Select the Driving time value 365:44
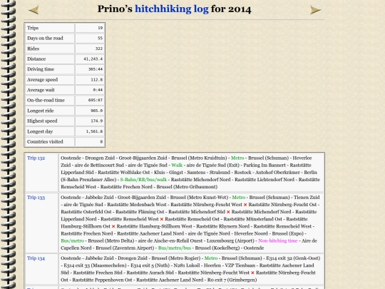The image size is (385, 289). coord(96,69)
